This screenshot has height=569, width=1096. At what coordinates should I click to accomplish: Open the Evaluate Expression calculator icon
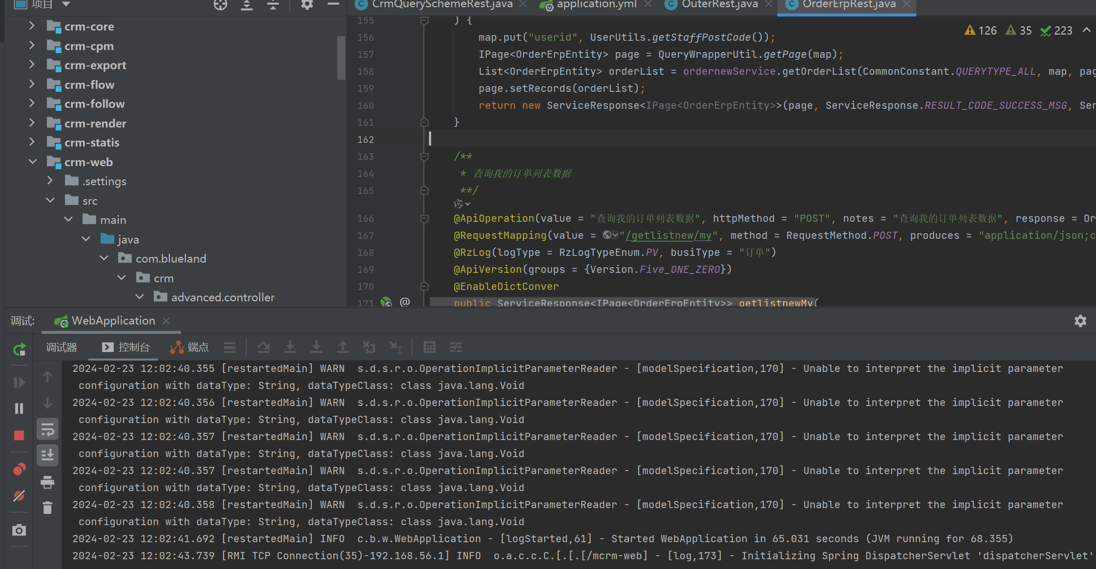[x=429, y=348]
